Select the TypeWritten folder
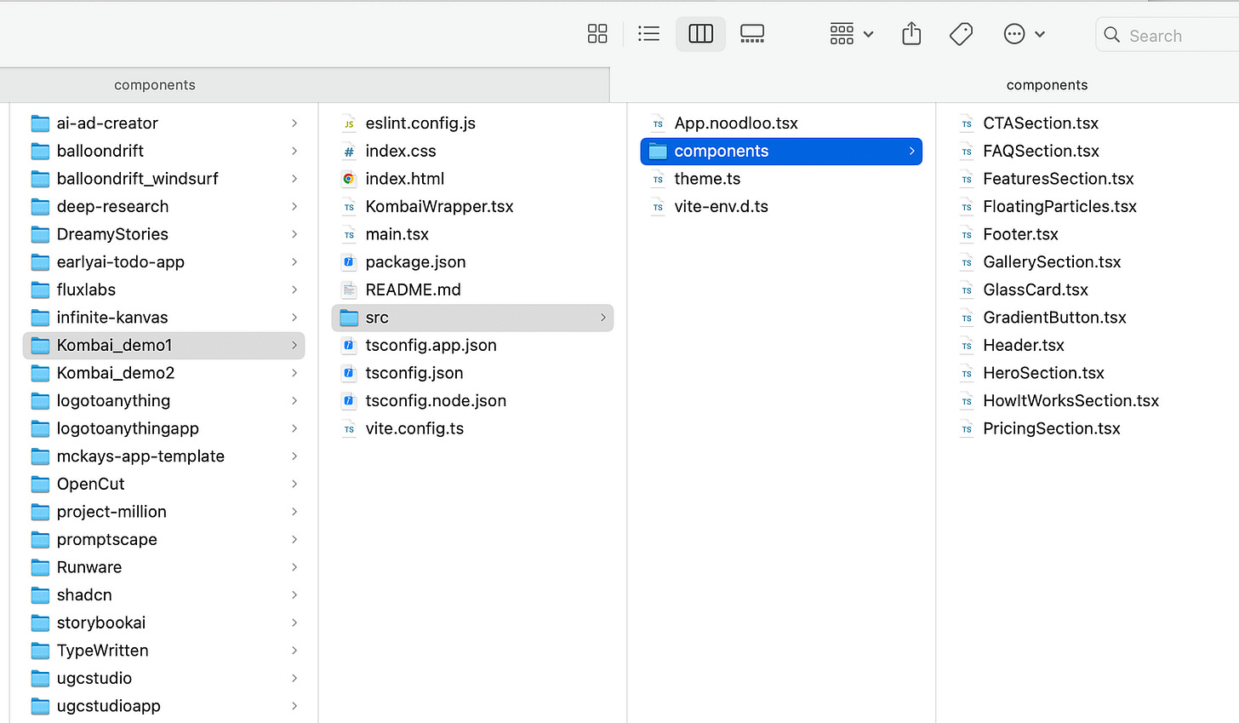The width and height of the screenshot is (1239, 723). (x=163, y=651)
